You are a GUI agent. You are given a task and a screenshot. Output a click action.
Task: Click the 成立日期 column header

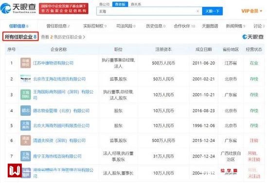point(203,50)
